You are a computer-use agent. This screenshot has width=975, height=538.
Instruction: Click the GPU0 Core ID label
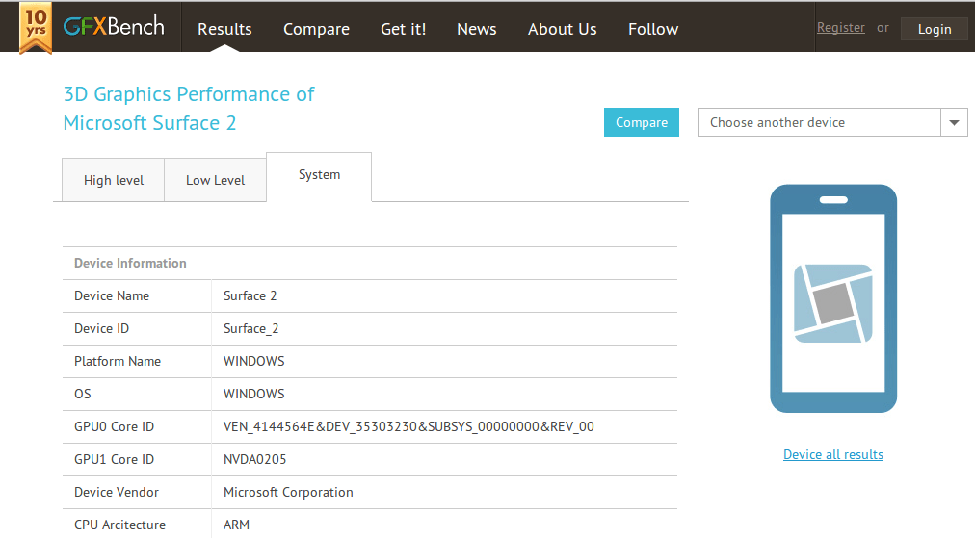pyautogui.click(x=114, y=426)
